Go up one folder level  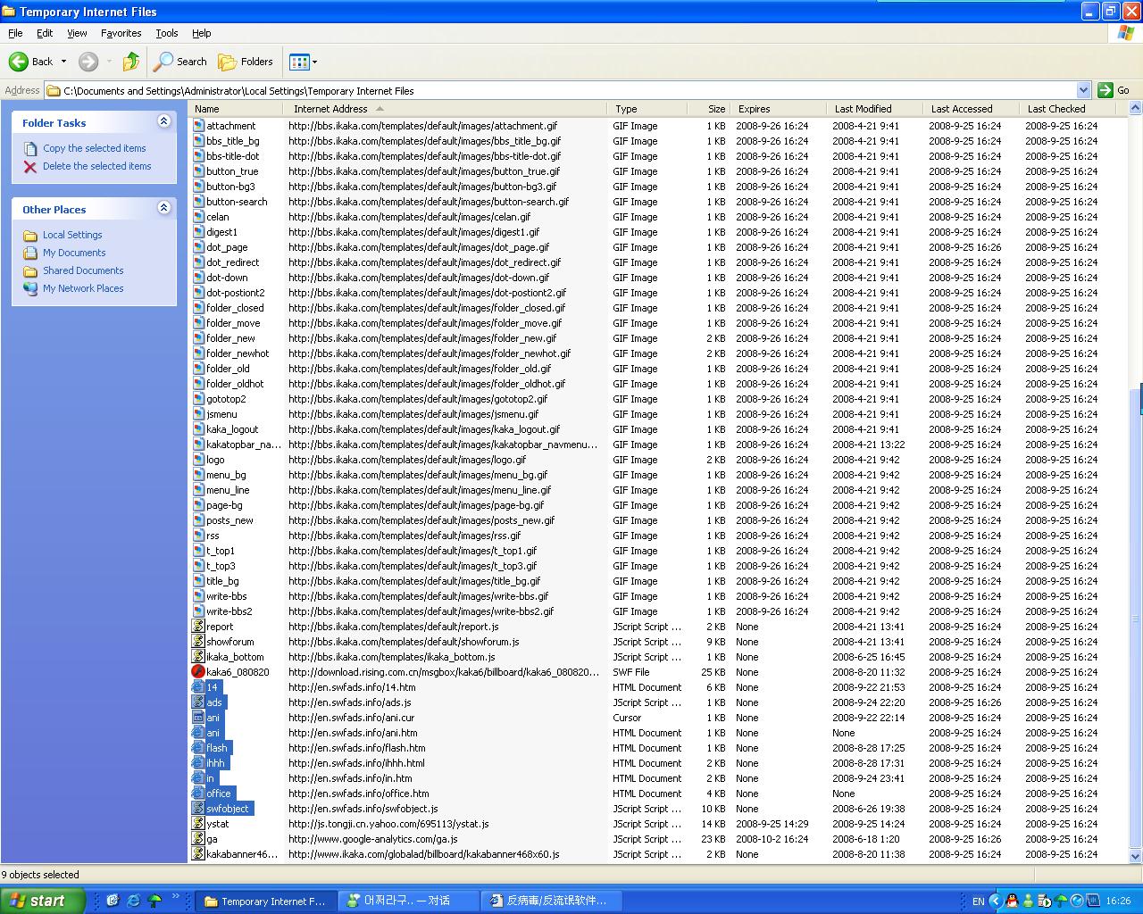point(131,62)
